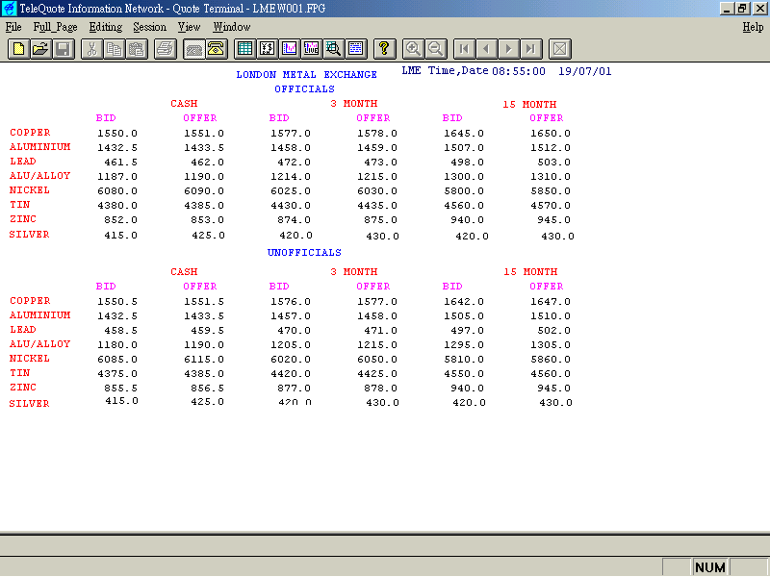Click the COPPER label in officials table

[30, 133]
